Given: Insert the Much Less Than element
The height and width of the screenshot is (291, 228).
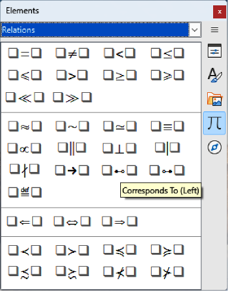Looking at the screenshot, I should coord(25,98).
